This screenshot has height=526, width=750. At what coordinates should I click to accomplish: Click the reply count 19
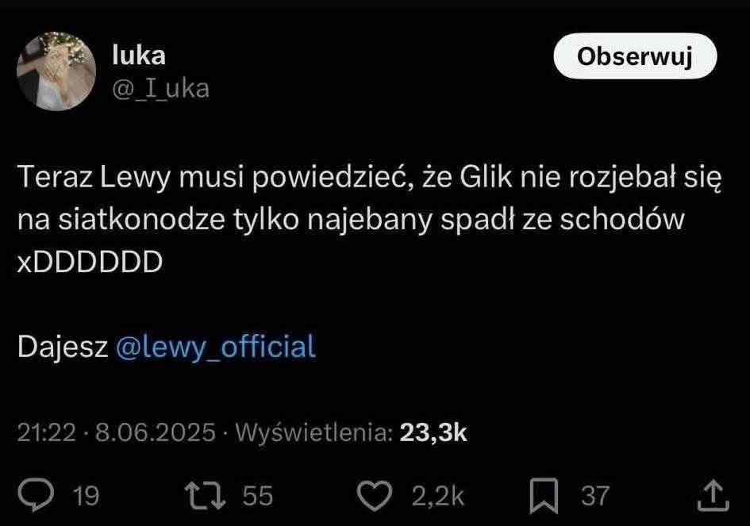86,496
